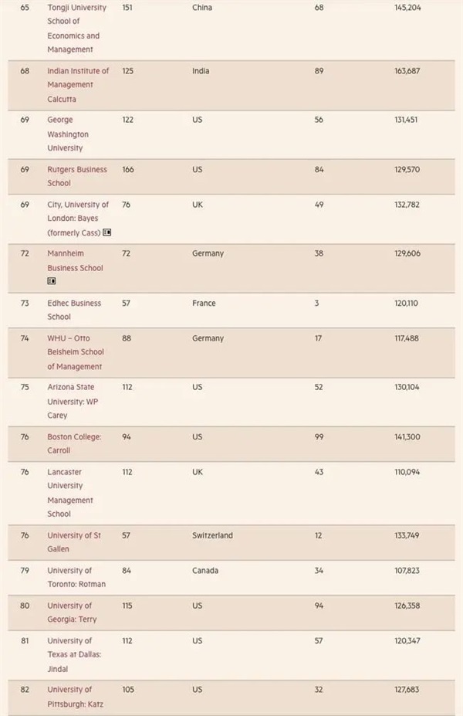Select City, University of London: Bayes link

pyautogui.click(x=78, y=219)
